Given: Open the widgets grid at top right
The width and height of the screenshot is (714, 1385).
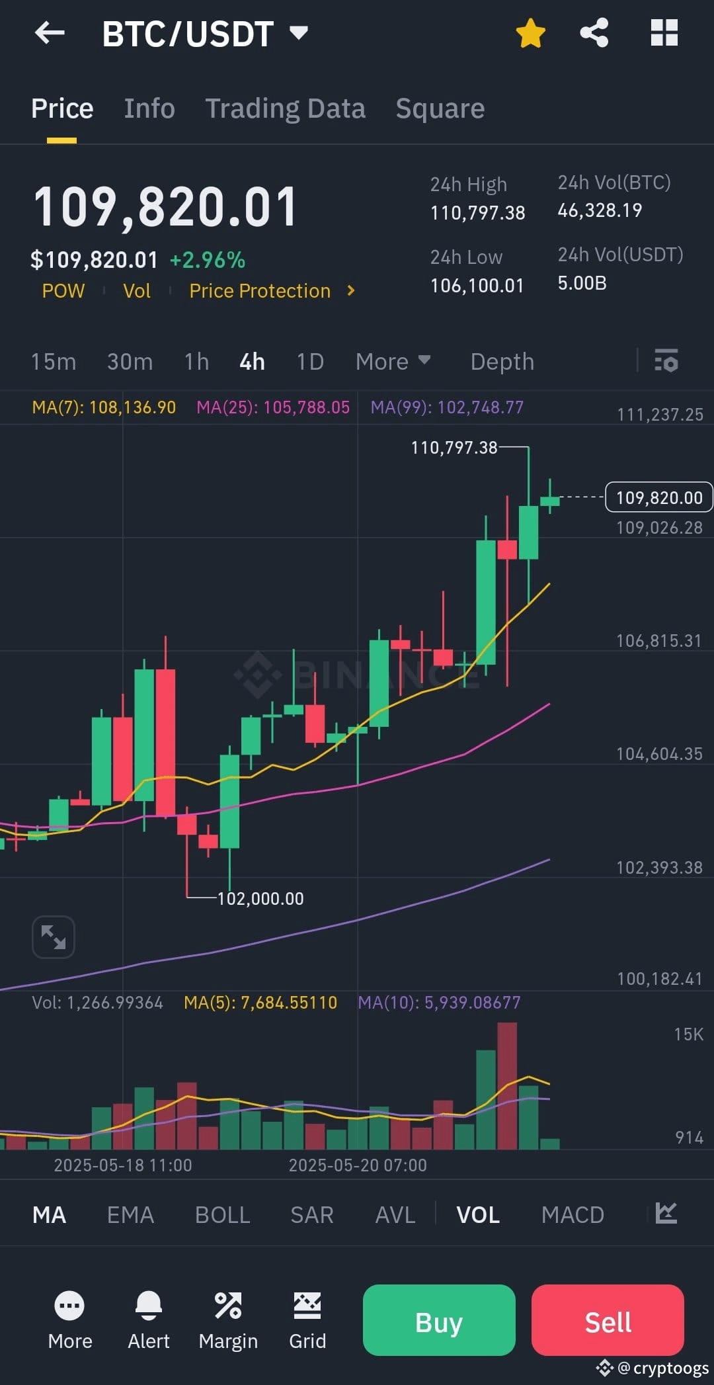Looking at the screenshot, I should point(664,32).
